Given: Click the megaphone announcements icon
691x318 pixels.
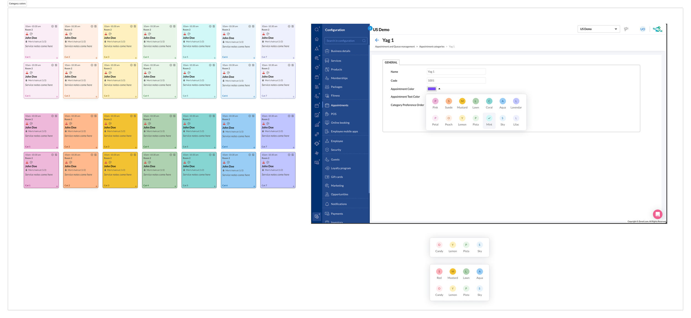Looking at the screenshot, I should [x=626, y=29].
